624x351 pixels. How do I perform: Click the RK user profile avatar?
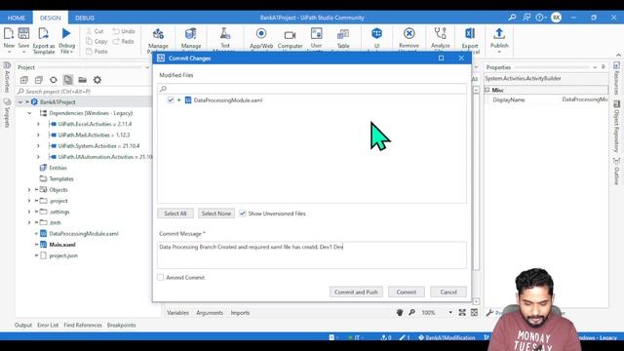[x=556, y=18]
